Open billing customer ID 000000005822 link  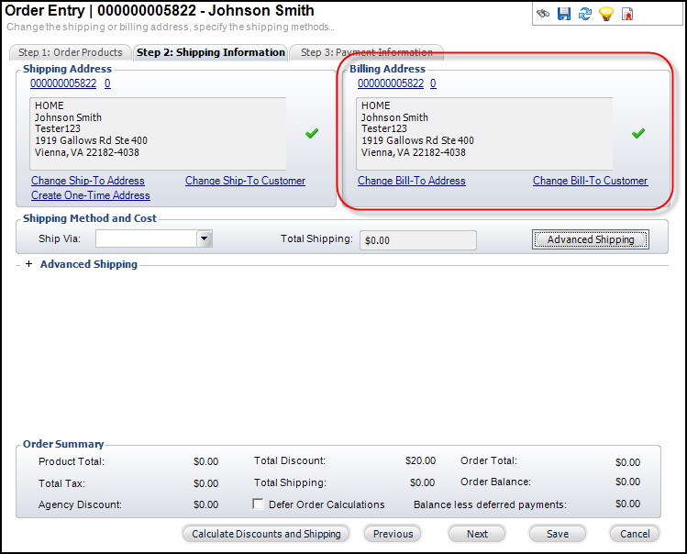[x=391, y=83]
